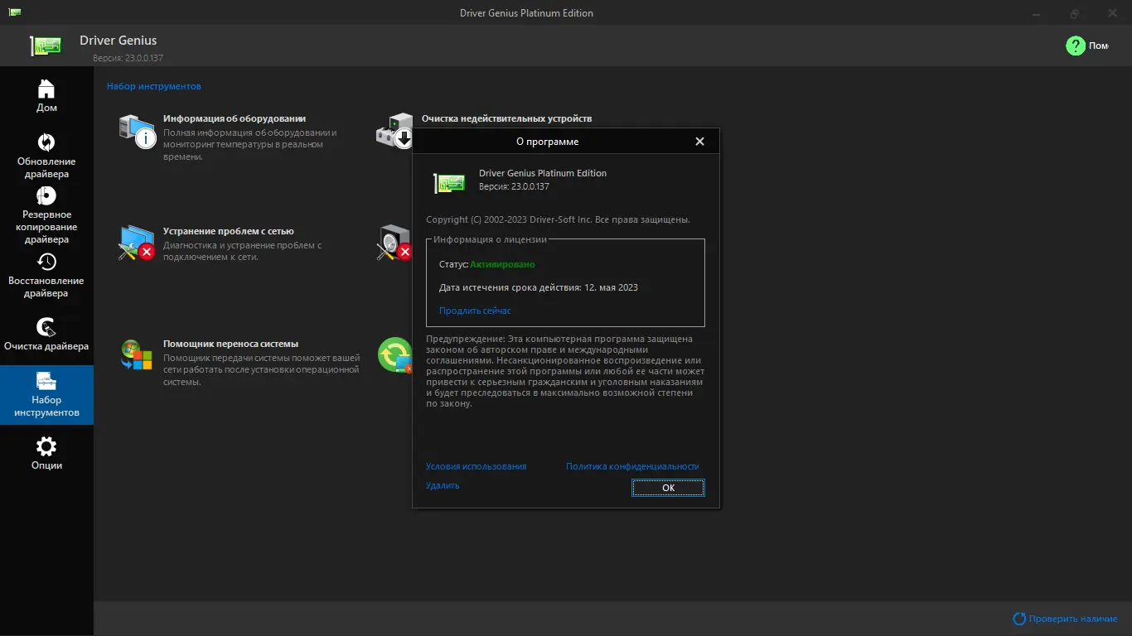The height and width of the screenshot is (636, 1132).
Task: Confirm the About dialog with OK
Action: click(668, 488)
